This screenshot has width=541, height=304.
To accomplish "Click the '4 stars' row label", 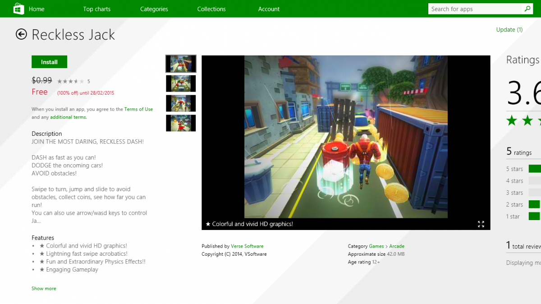I will pyautogui.click(x=514, y=181).
